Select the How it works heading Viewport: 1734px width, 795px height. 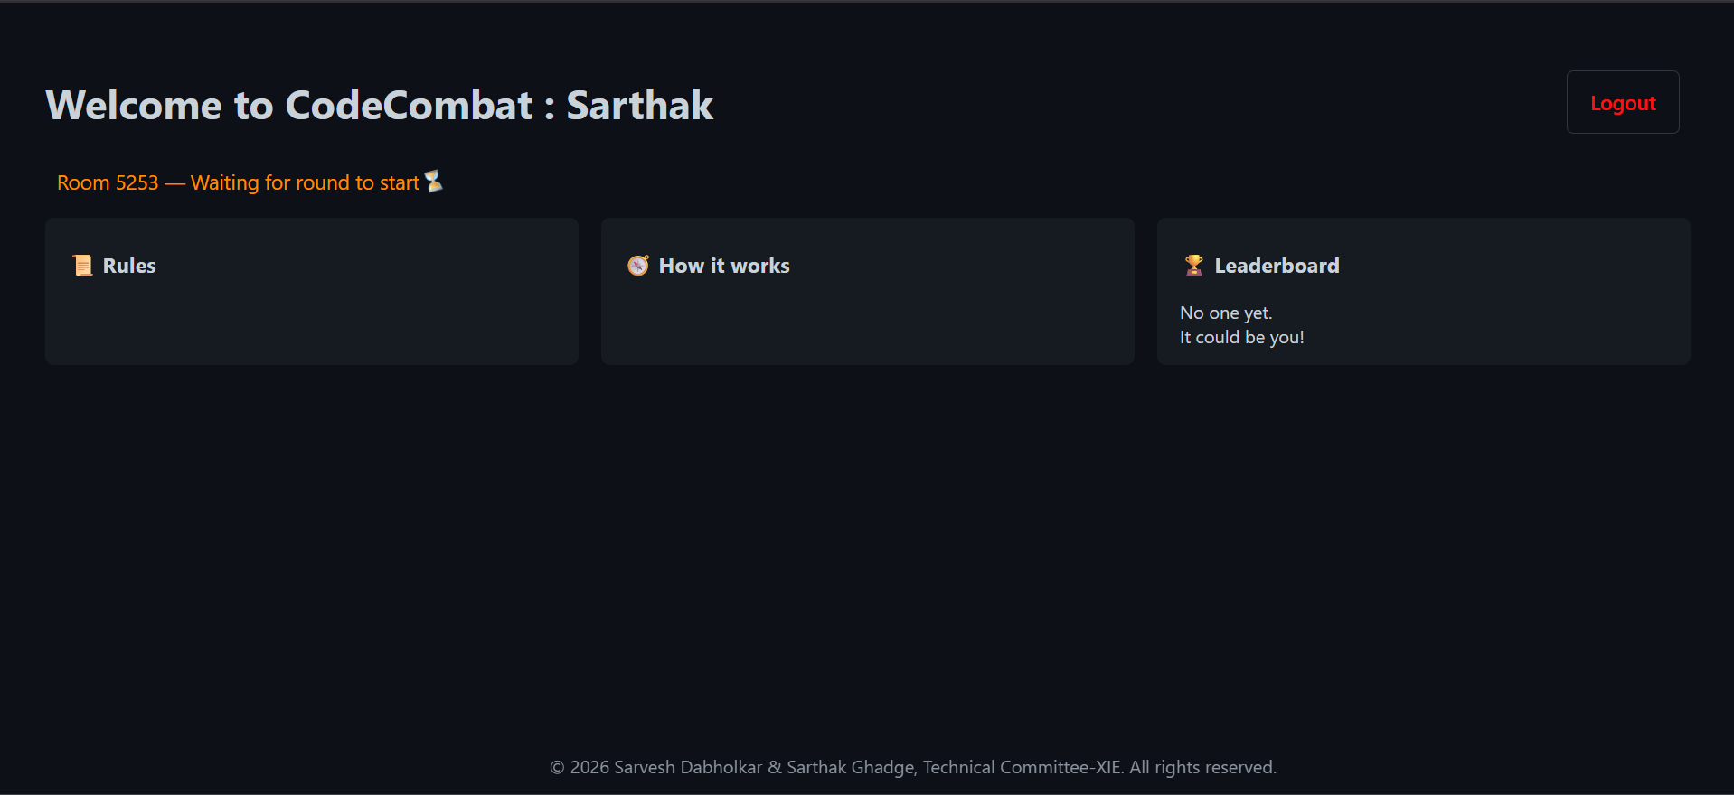(724, 266)
